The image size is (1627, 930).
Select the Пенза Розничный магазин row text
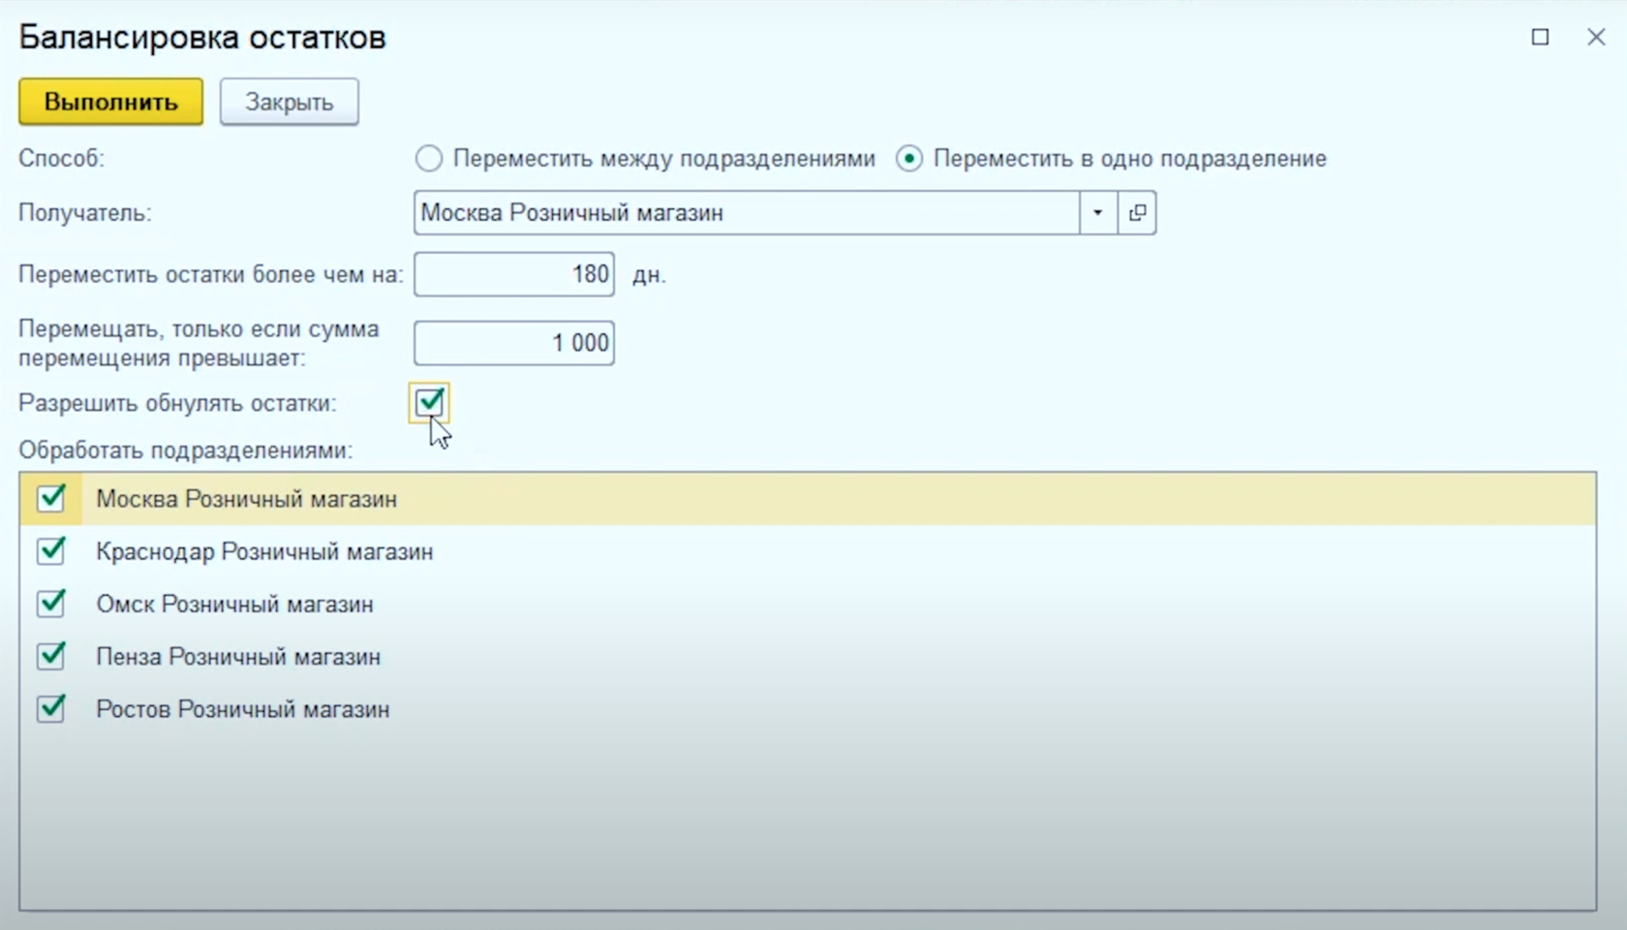pyautogui.click(x=238, y=657)
